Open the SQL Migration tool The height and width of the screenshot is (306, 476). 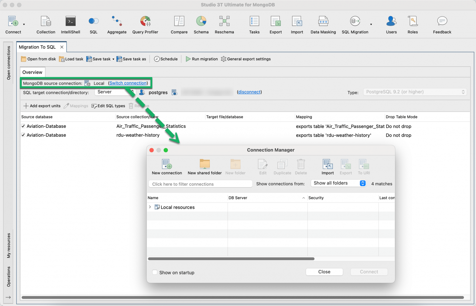[355, 24]
